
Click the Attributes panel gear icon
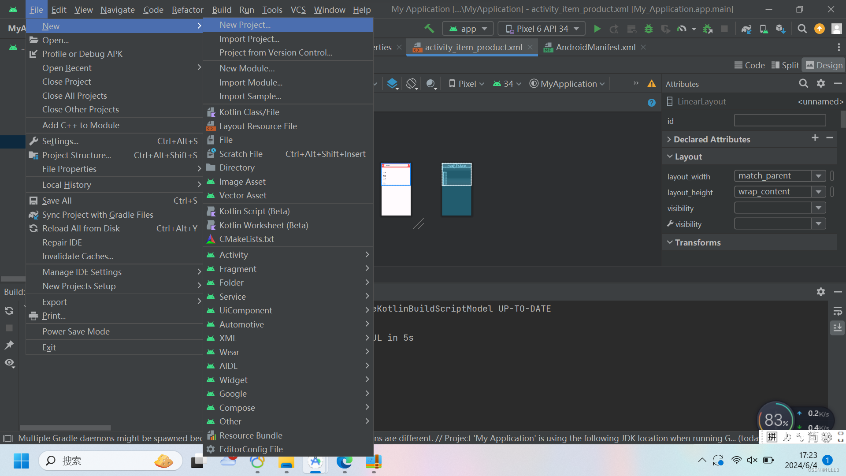click(x=820, y=84)
